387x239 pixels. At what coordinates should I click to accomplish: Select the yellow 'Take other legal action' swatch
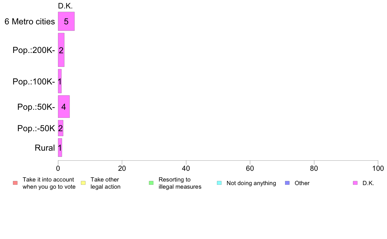coord(83,183)
